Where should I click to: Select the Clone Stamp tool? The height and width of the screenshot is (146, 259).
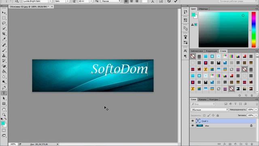(4, 56)
